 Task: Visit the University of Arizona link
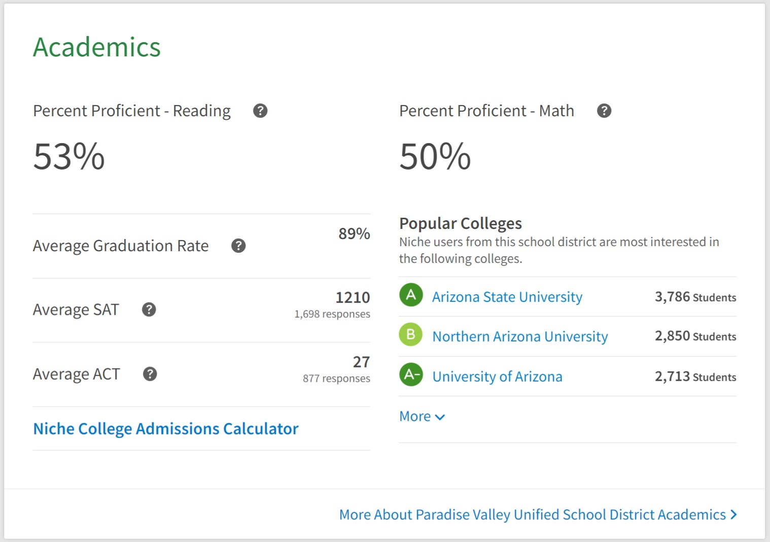(497, 377)
